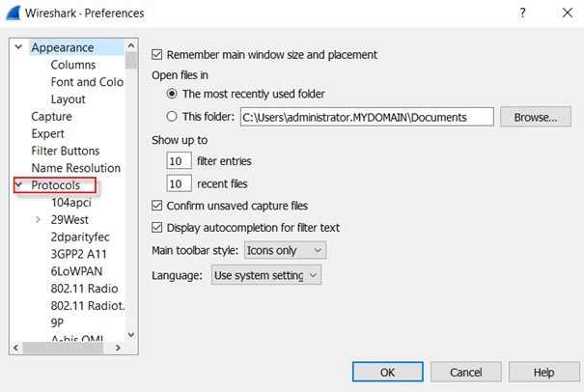Expand the 29West protocol node
This screenshot has height=392, width=584.
pyautogui.click(x=38, y=220)
